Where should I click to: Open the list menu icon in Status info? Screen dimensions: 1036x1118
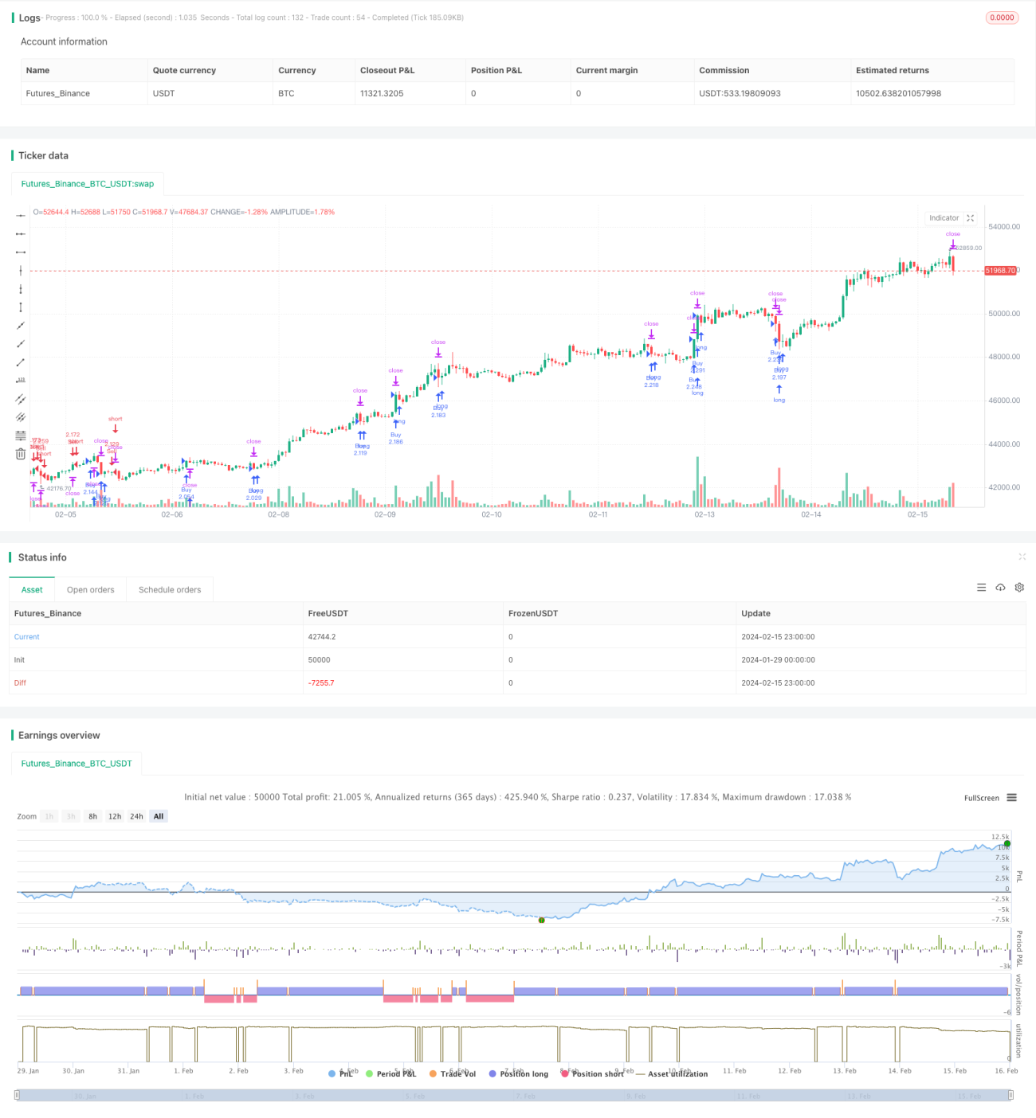coord(981,588)
